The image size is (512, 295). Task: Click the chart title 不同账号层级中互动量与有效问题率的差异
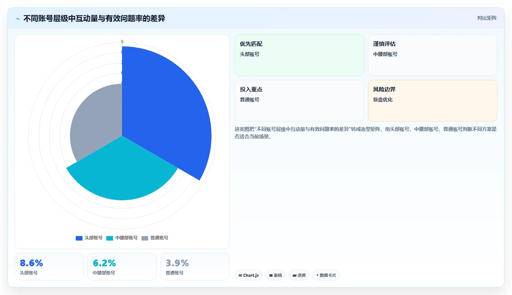(94, 18)
